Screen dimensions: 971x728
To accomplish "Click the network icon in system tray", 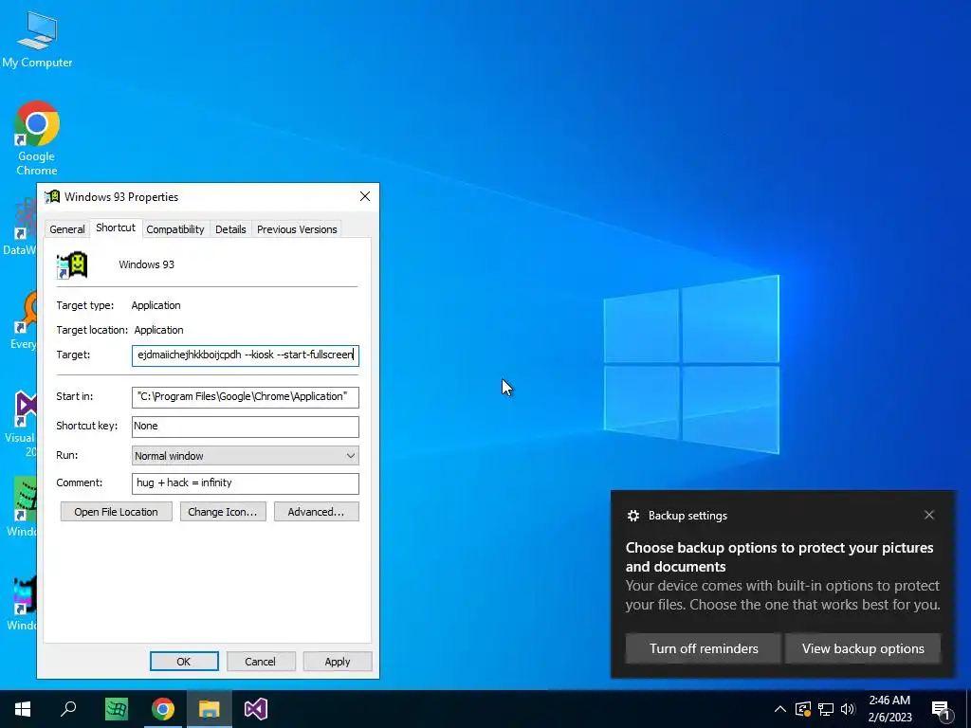I will click(826, 709).
